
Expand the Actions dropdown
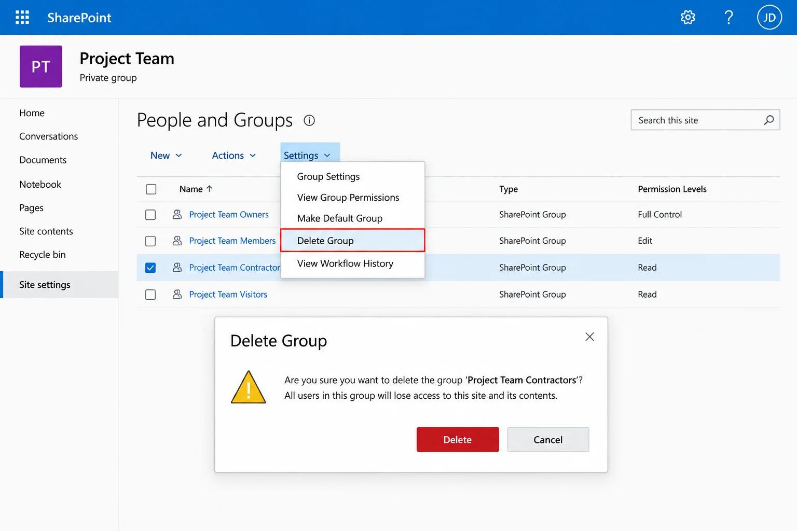(x=234, y=156)
